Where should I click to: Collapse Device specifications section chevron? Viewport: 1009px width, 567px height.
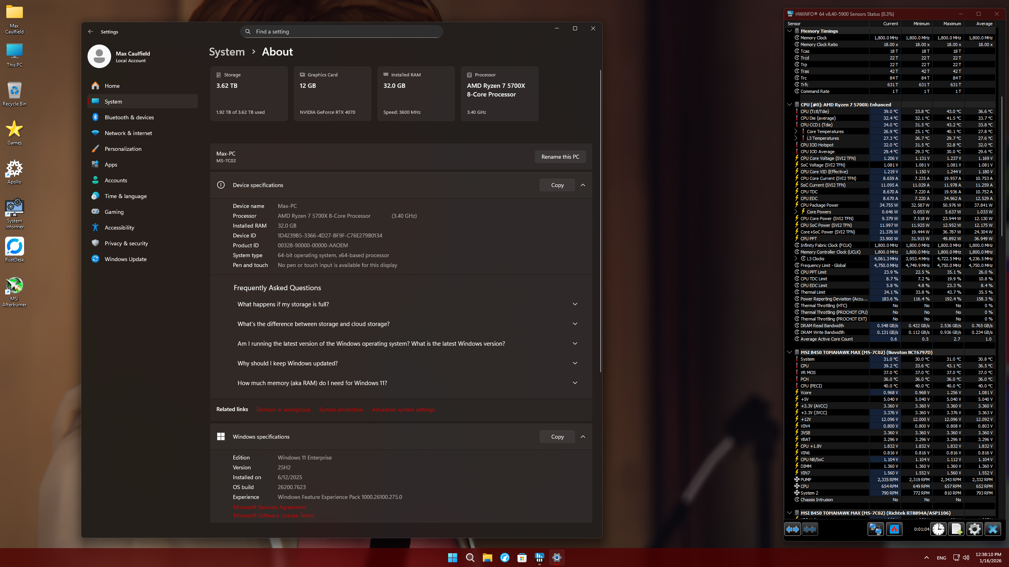coord(583,185)
